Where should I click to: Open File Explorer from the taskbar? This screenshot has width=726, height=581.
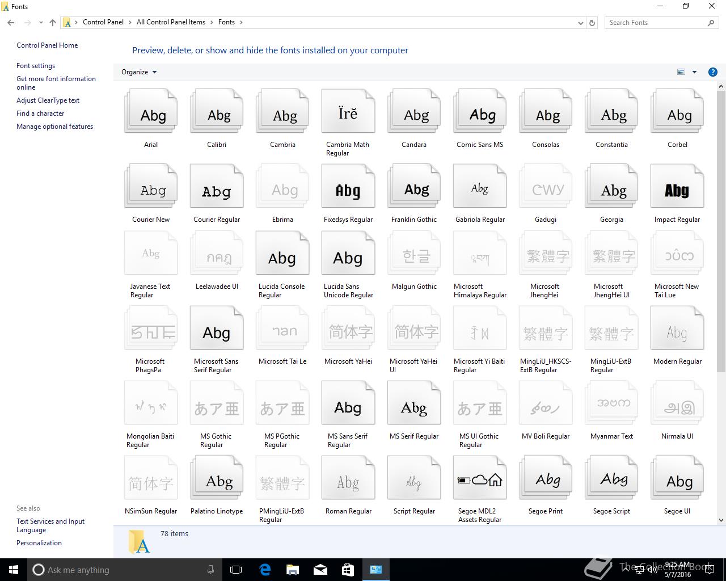pyautogui.click(x=293, y=570)
